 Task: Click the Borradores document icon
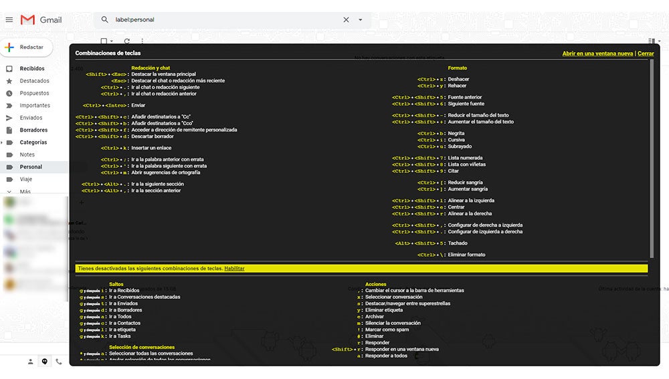coord(9,130)
